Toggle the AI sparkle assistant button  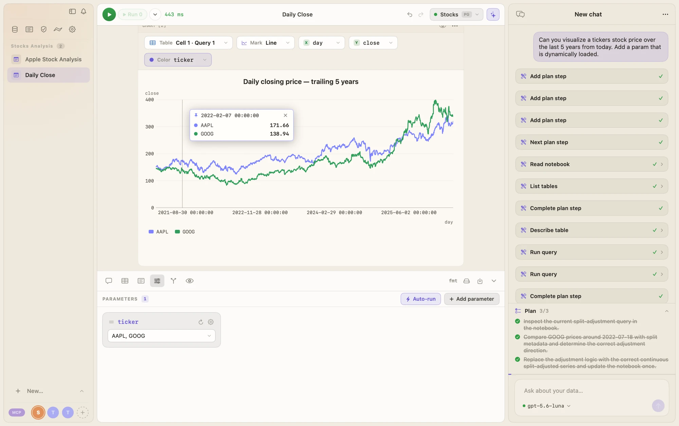(x=493, y=14)
